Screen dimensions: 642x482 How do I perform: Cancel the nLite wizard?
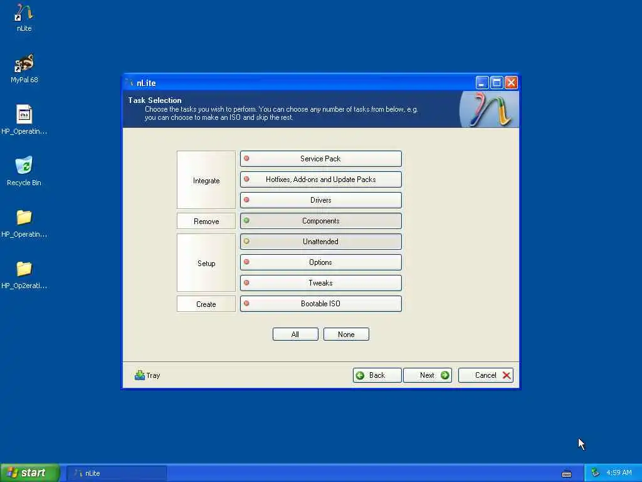point(486,375)
